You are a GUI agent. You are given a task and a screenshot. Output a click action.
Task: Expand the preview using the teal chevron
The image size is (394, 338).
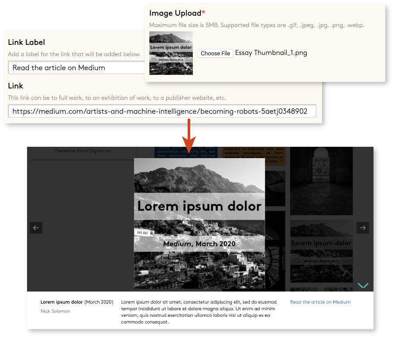[x=363, y=285]
